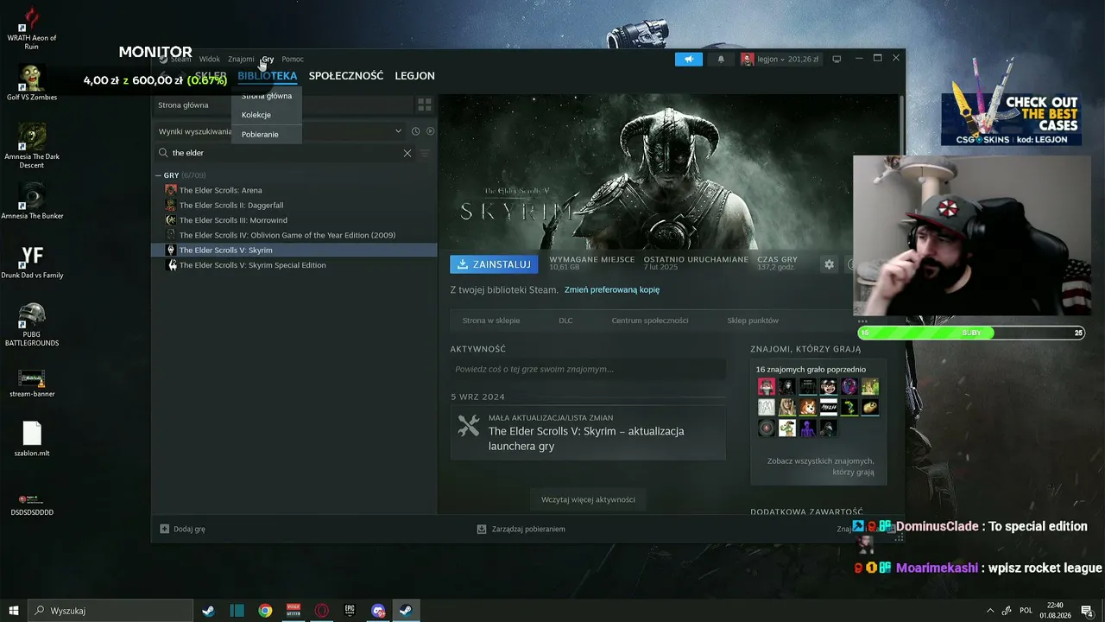Open the Gry menu
The image size is (1105, 622).
click(268, 59)
